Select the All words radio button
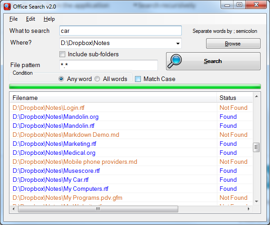The image size is (270, 225). 97,79
